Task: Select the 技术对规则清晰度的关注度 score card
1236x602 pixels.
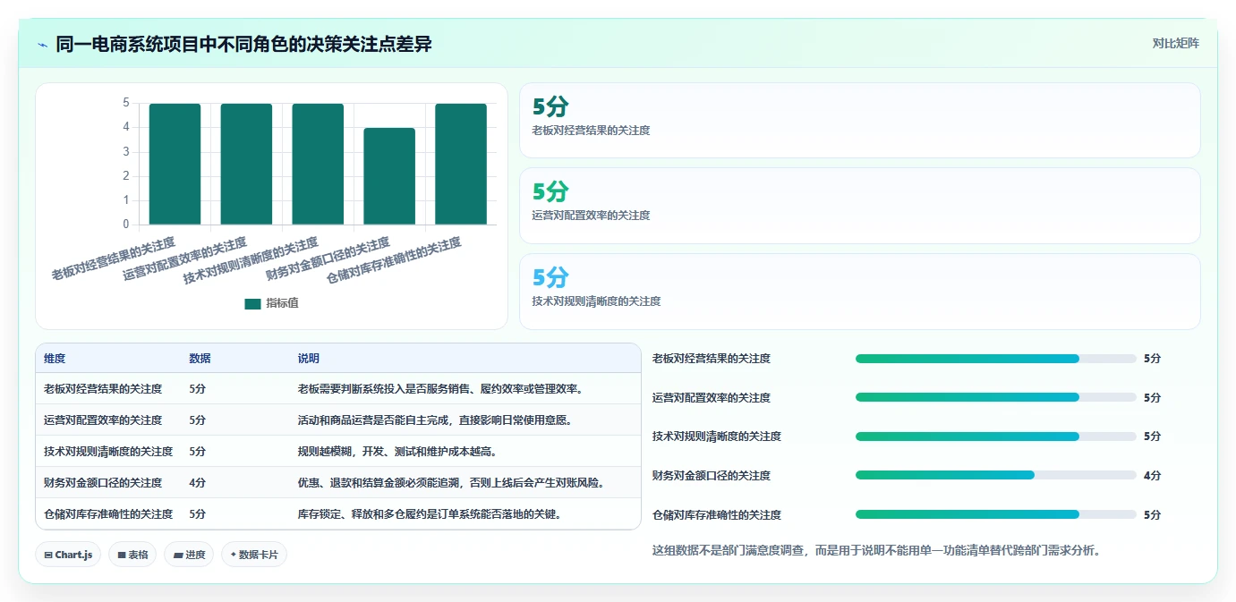Action: [x=859, y=292]
